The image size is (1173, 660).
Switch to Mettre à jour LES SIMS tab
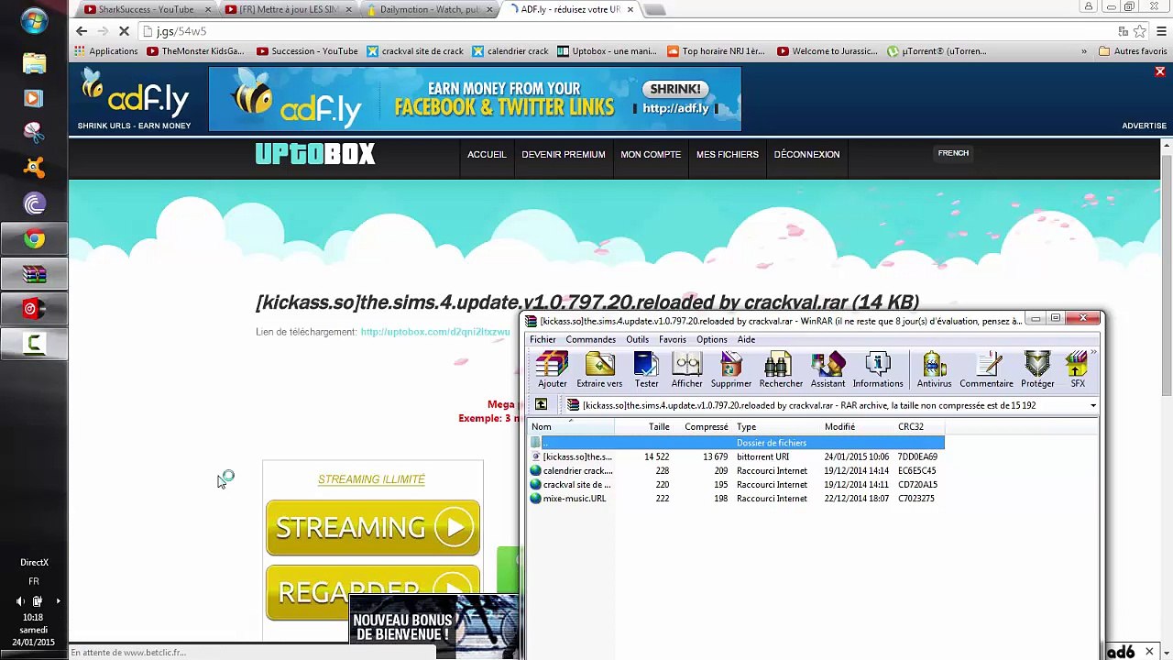288,9
